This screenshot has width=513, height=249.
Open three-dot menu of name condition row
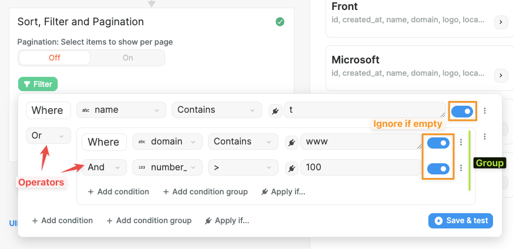click(x=485, y=111)
